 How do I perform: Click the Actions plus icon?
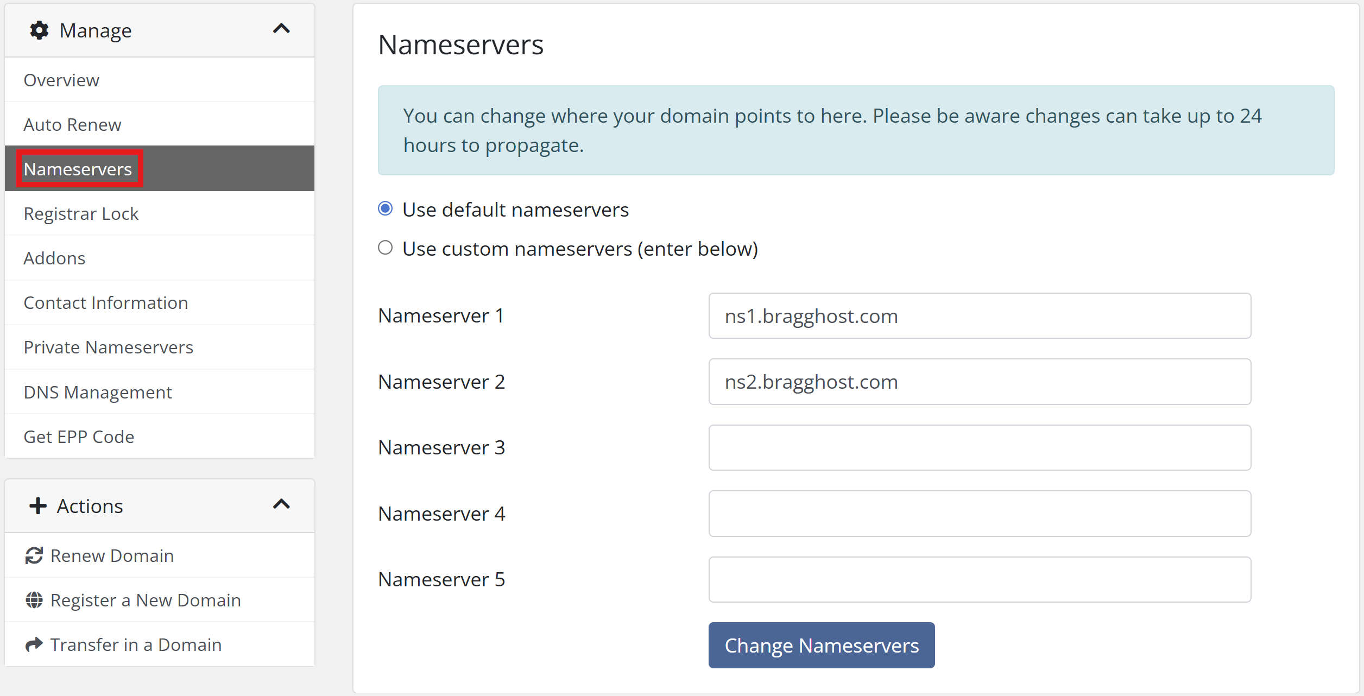(x=38, y=506)
